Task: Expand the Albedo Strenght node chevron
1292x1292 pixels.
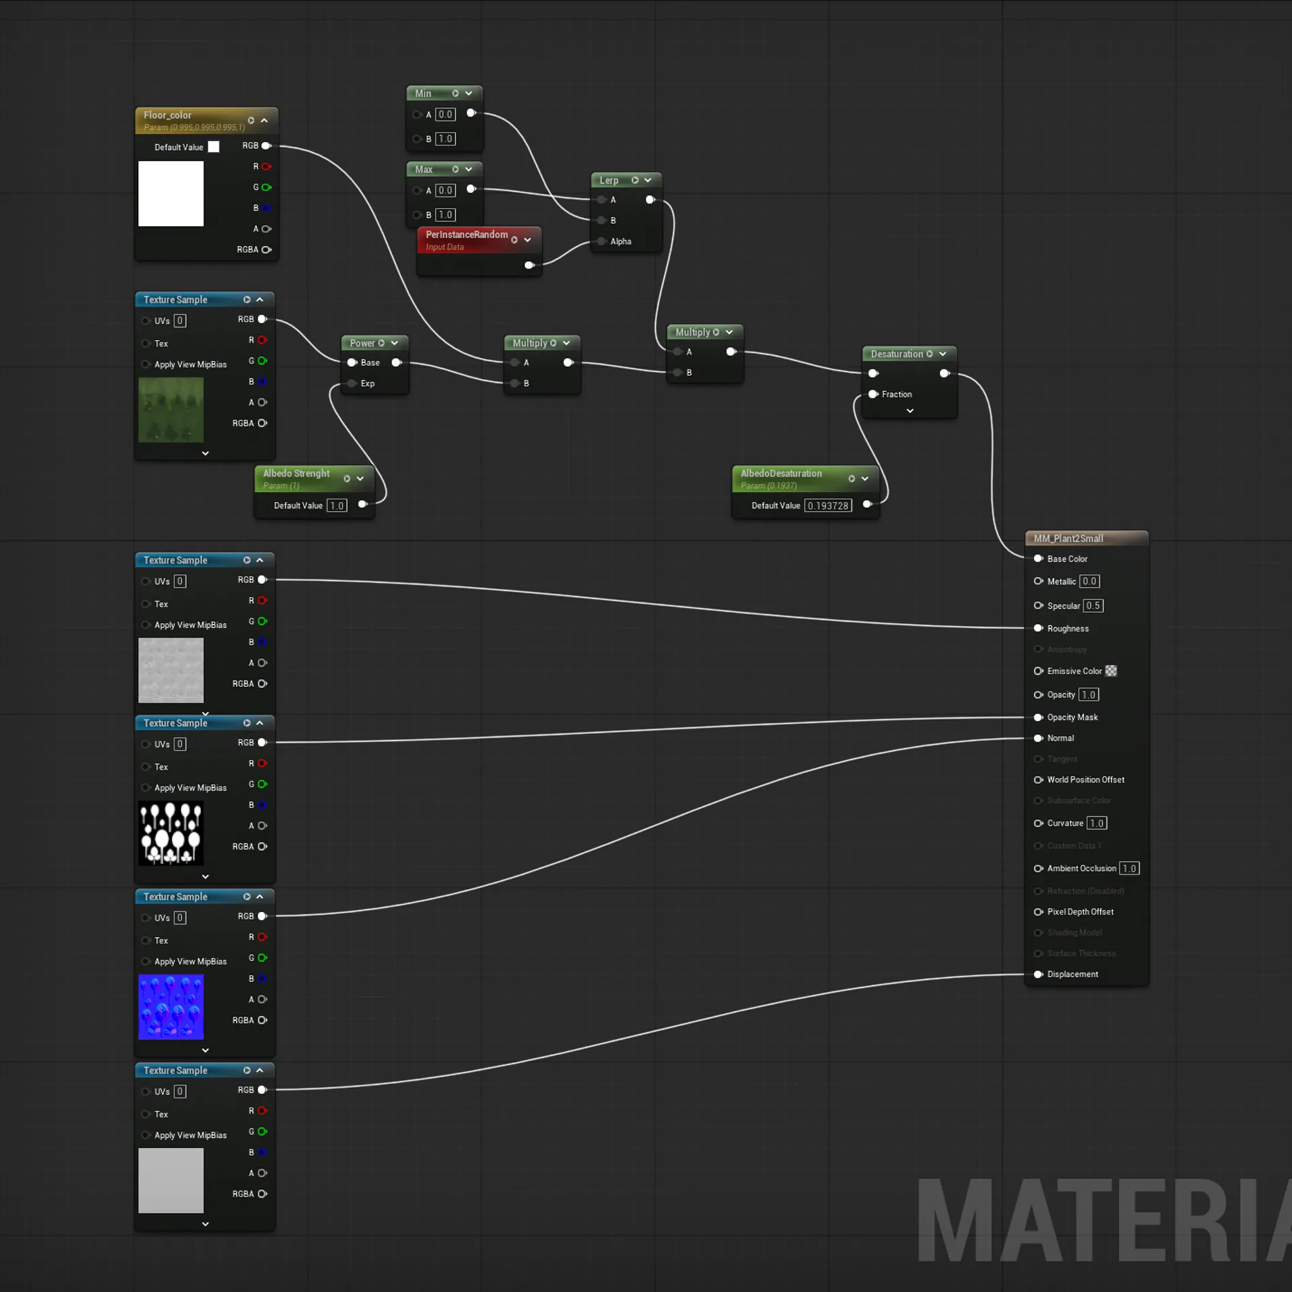Action: (x=360, y=479)
